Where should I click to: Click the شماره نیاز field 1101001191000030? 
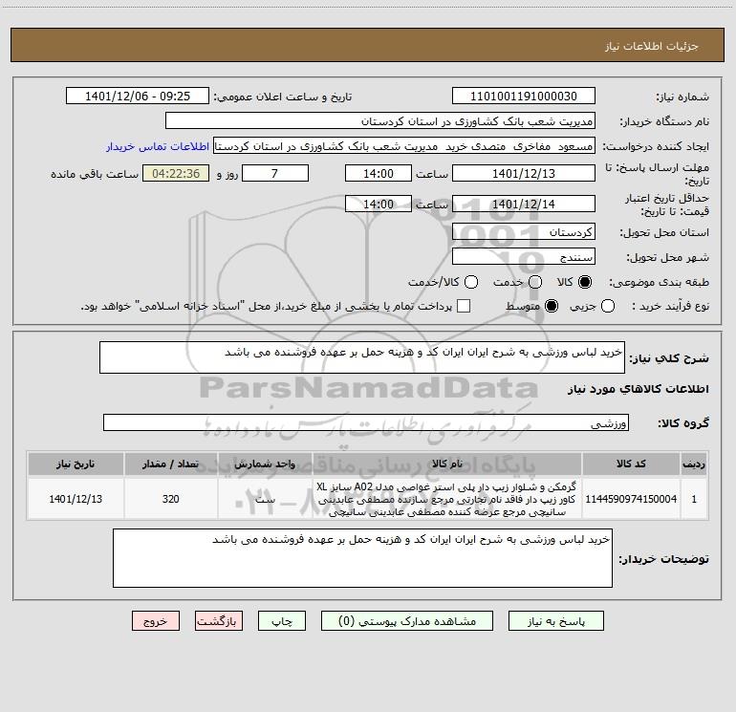(524, 96)
